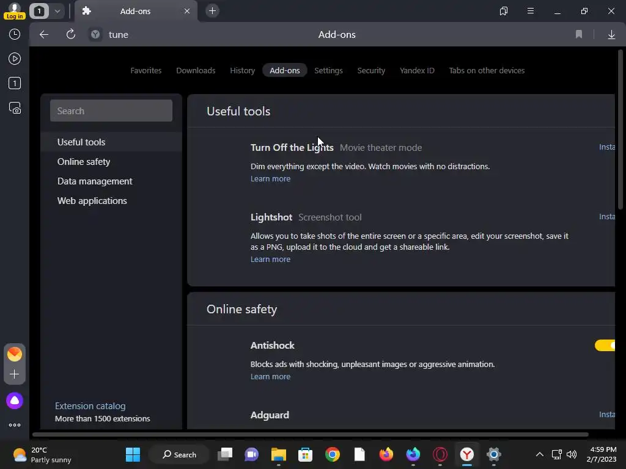Switch to the Settings tab
Viewport: 626px width, 469px height.
point(328,71)
